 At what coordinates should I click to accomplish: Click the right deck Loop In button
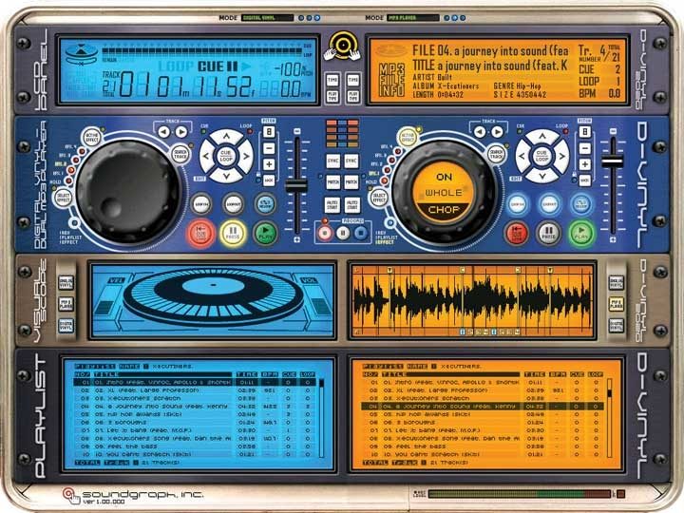pos(518,203)
